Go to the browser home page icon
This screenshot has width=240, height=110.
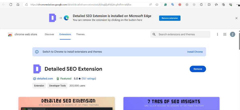(18, 5)
